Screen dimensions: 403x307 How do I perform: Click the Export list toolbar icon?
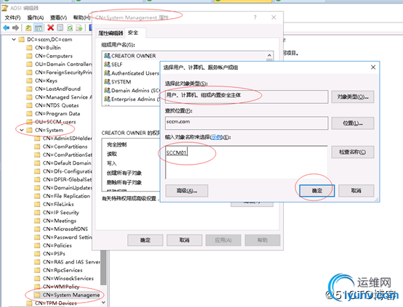(79, 28)
